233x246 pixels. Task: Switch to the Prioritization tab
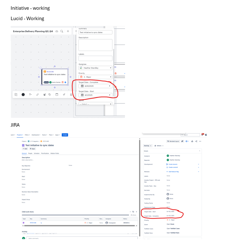pyautogui.click(x=45, y=153)
